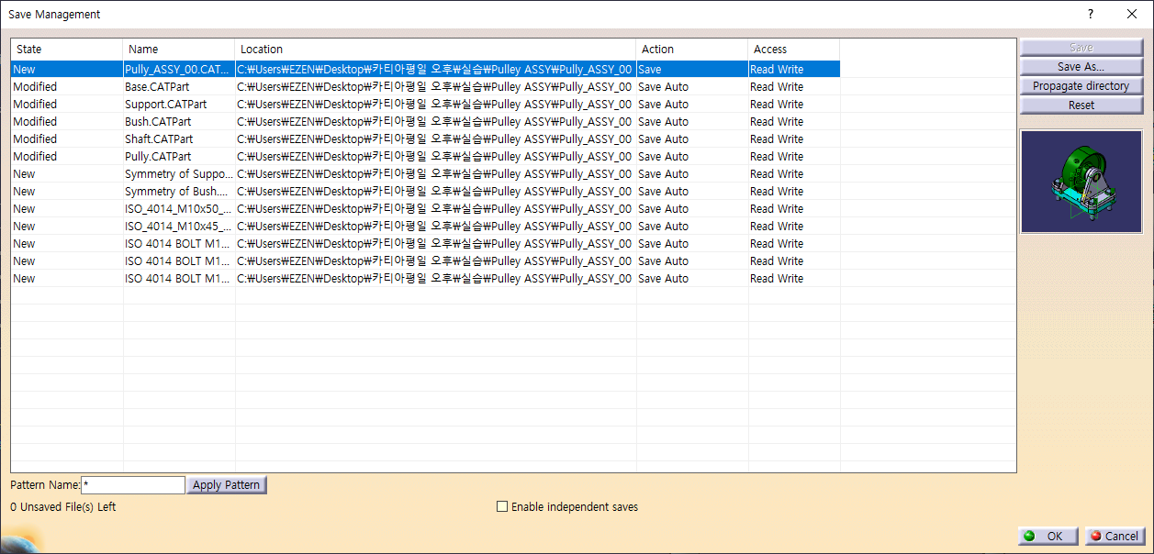Open the title bar help question mark
1154x554 pixels.
coord(1091,14)
